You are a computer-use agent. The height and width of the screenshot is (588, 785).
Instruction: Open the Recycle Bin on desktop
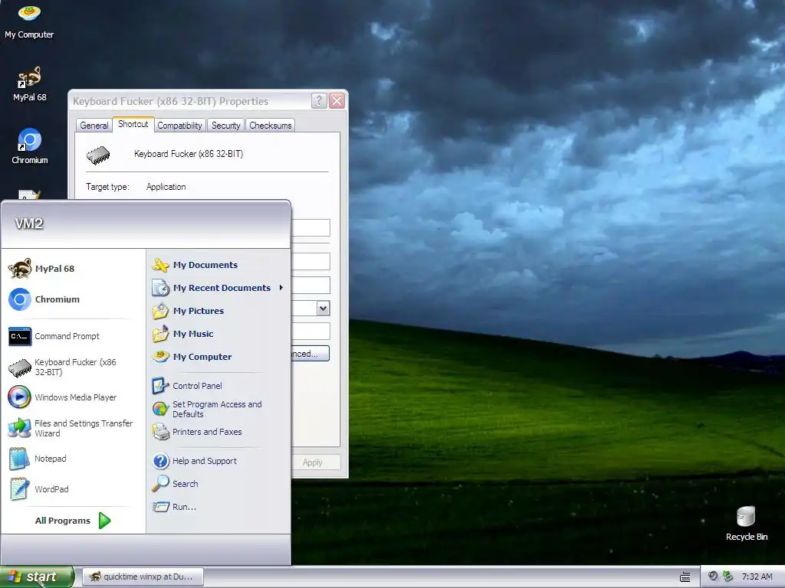pyautogui.click(x=746, y=524)
